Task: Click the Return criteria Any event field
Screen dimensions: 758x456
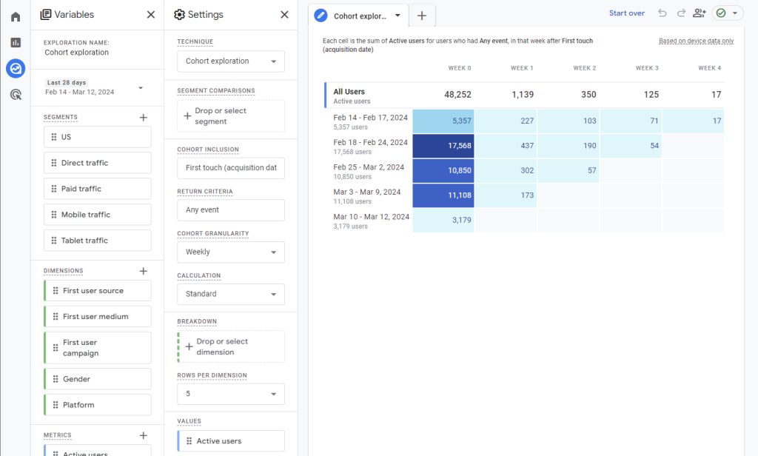Action: 231,210
